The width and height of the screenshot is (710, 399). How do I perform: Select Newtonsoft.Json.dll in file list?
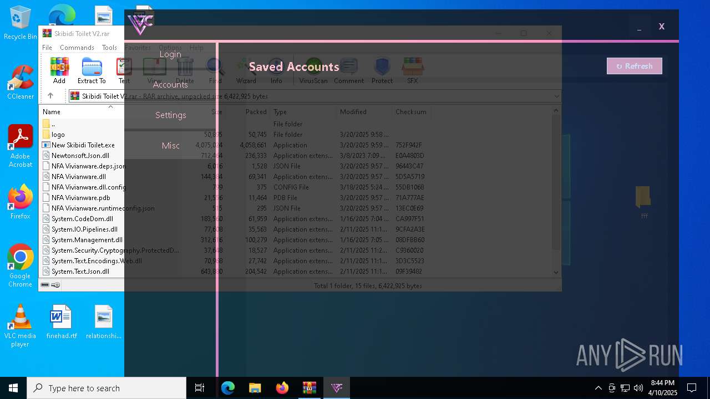point(80,156)
